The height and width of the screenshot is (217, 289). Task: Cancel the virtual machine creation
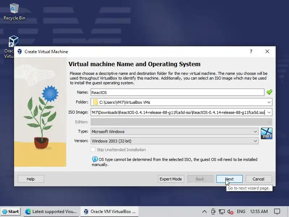coord(258,179)
